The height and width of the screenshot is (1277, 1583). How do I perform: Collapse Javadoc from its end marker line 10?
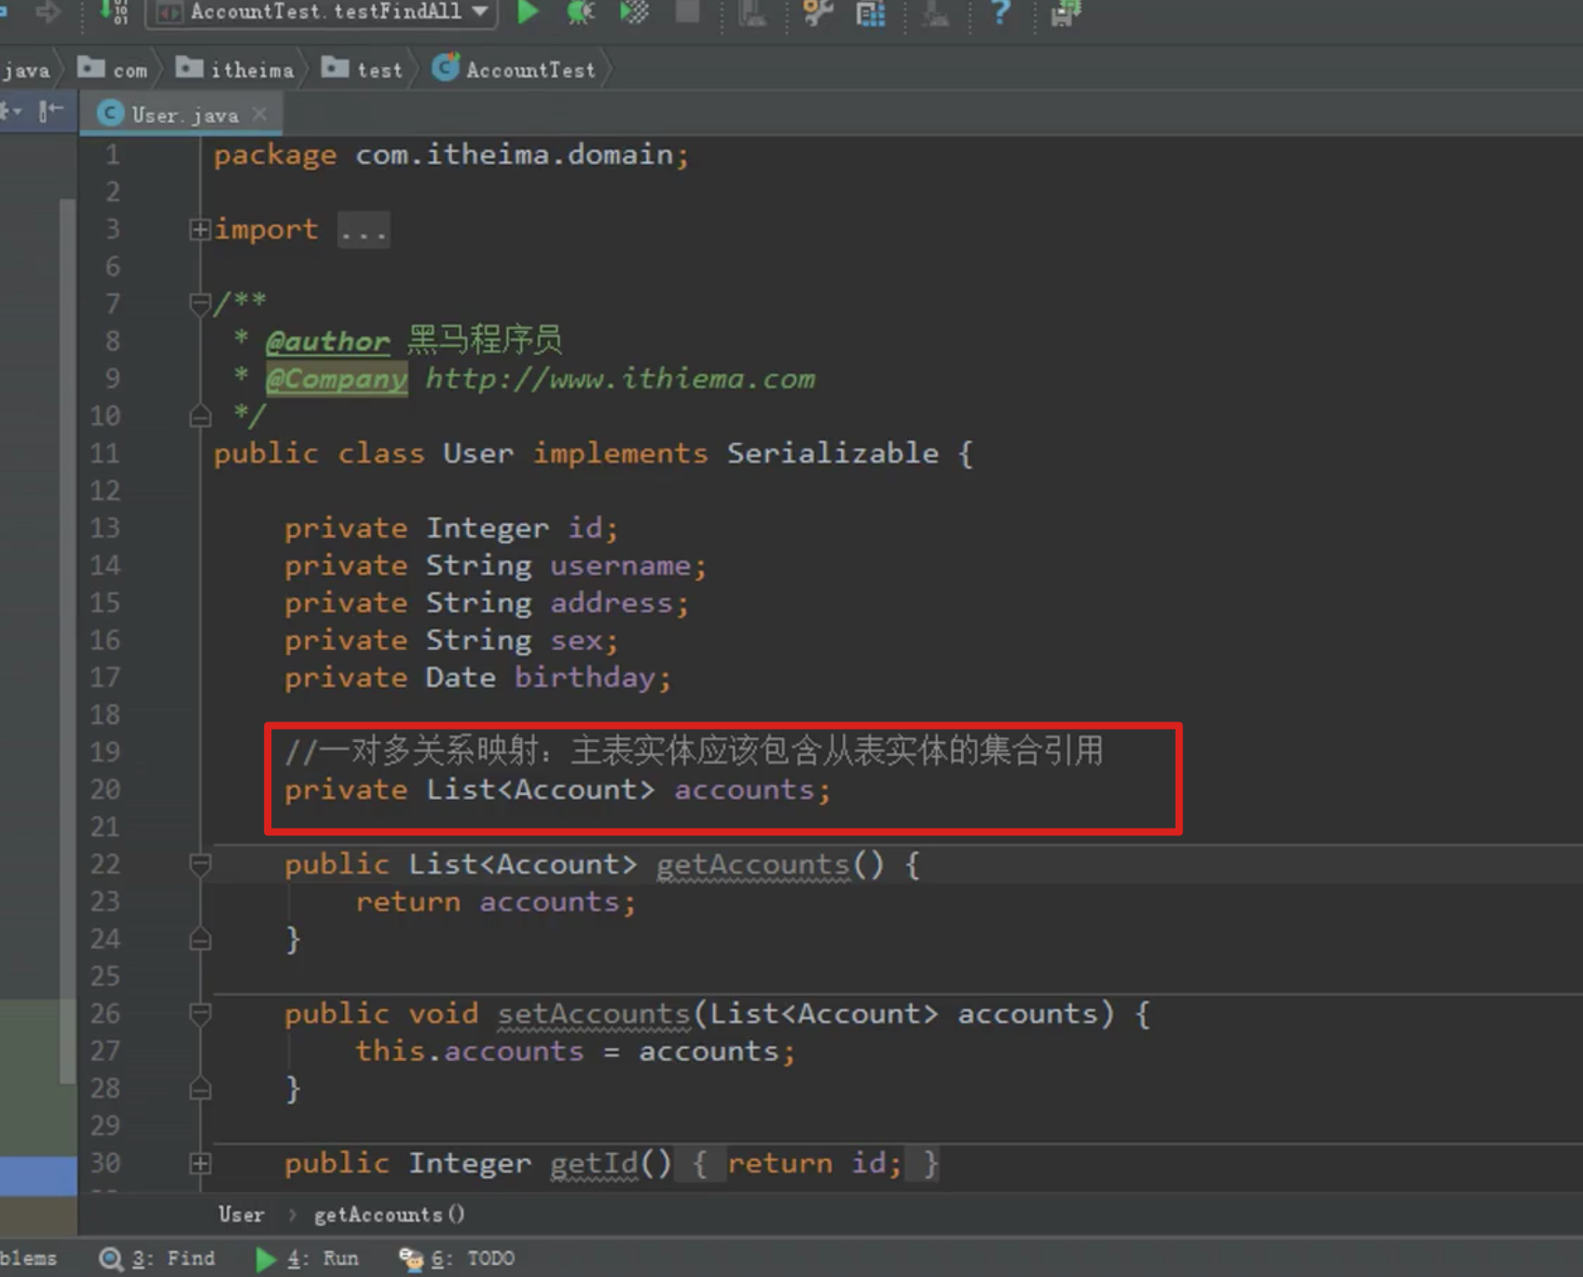pos(200,416)
